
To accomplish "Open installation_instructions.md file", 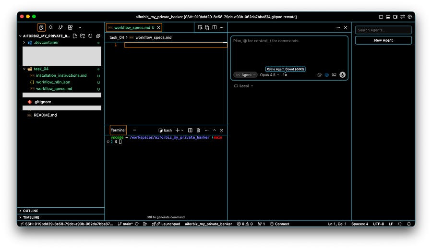I will (x=61, y=75).
